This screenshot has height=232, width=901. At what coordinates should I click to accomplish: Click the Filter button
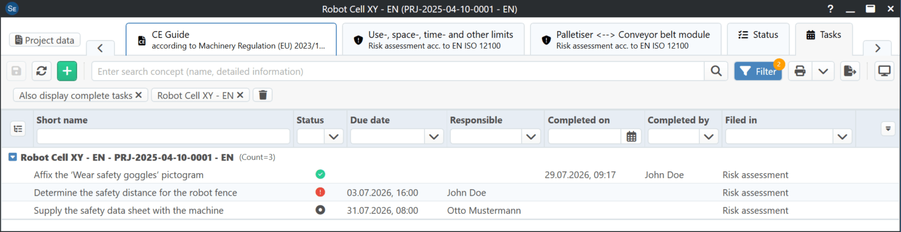click(758, 71)
